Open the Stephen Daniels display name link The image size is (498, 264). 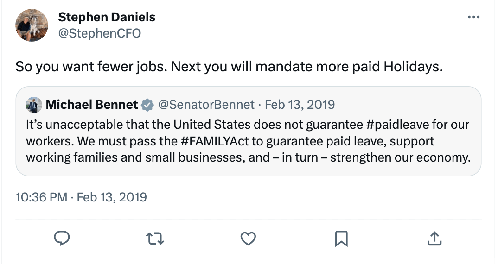click(x=107, y=18)
